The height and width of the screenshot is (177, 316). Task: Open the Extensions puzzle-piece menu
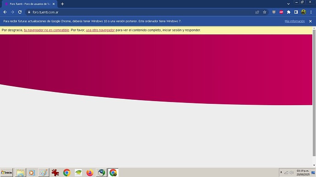coord(289,12)
